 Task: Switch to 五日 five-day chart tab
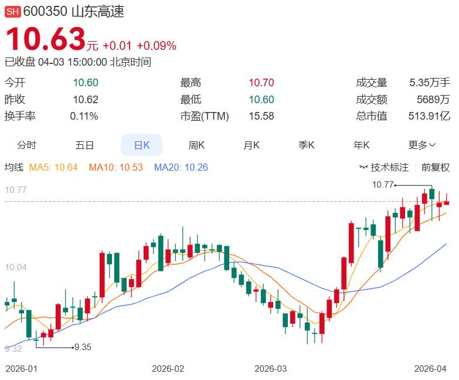[x=84, y=145]
